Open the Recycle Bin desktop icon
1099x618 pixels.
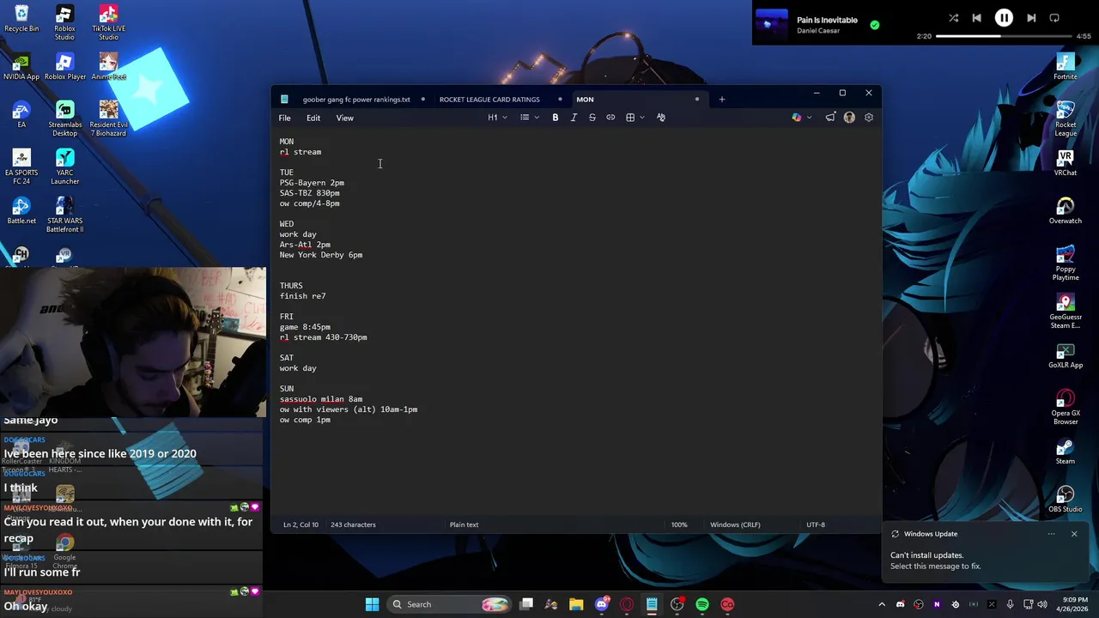pyautogui.click(x=21, y=19)
